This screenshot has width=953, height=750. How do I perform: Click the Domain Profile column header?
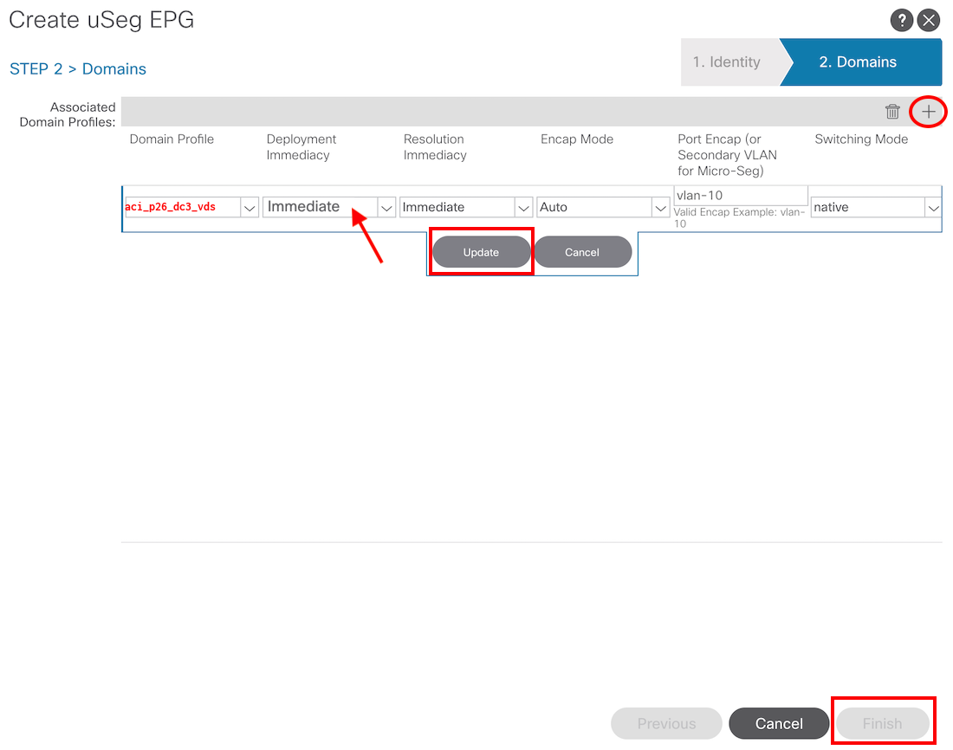pos(172,139)
